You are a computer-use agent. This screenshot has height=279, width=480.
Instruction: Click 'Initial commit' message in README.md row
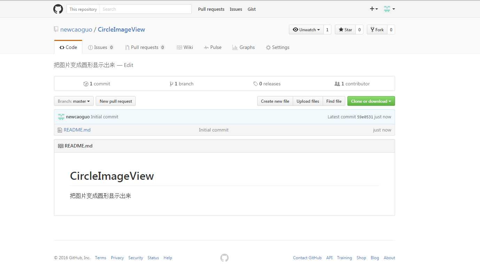click(214, 130)
